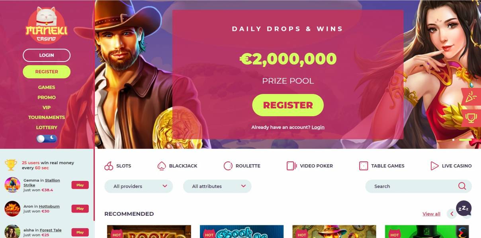The width and height of the screenshot is (481, 238).
Task: Toggle the dark mode moon switch
Action: pos(47,138)
